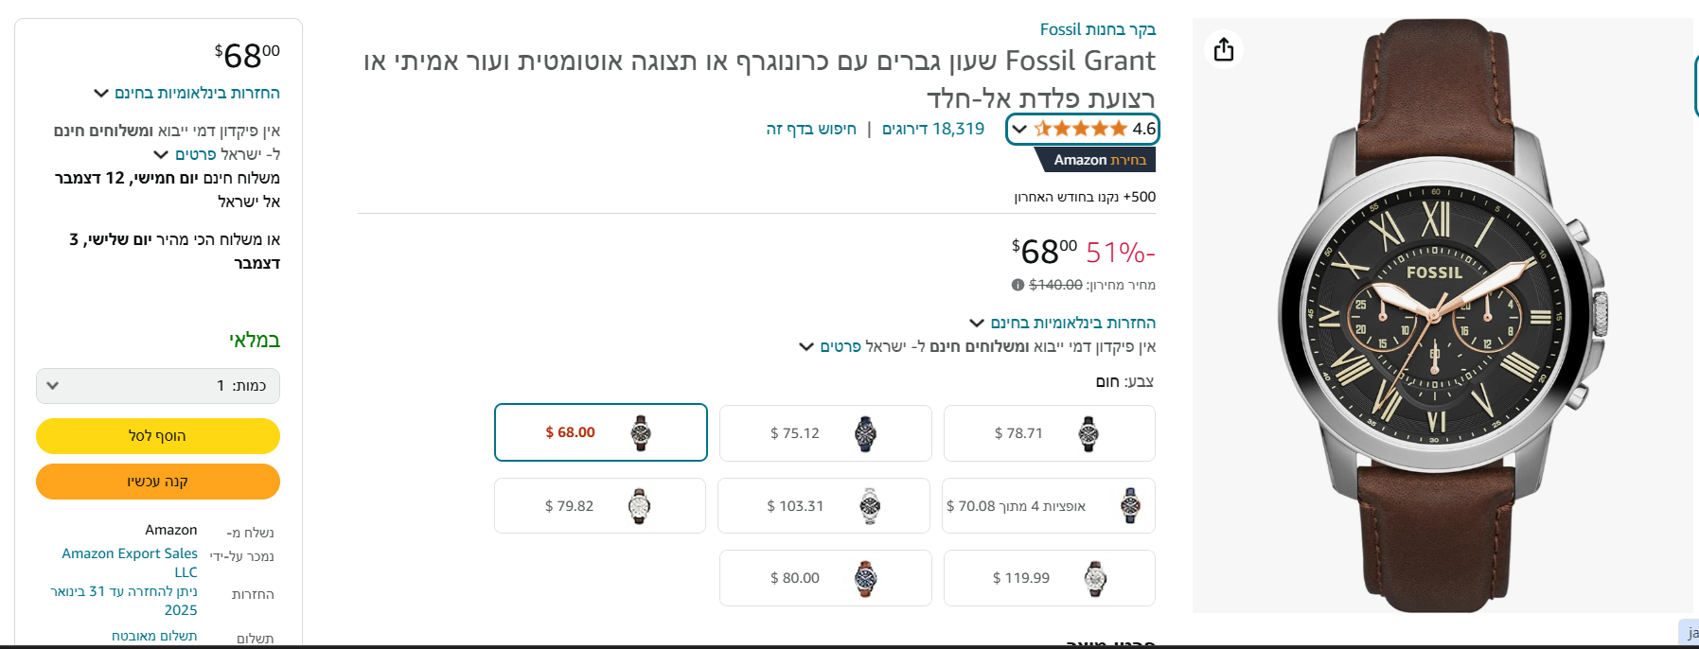Viewport: 1699px width, 649px height.
Task: Open the 18,319 ratings link
Action: coord(933,129)
